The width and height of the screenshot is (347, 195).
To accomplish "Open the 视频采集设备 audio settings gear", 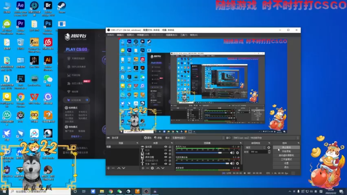I will [237, 163].
